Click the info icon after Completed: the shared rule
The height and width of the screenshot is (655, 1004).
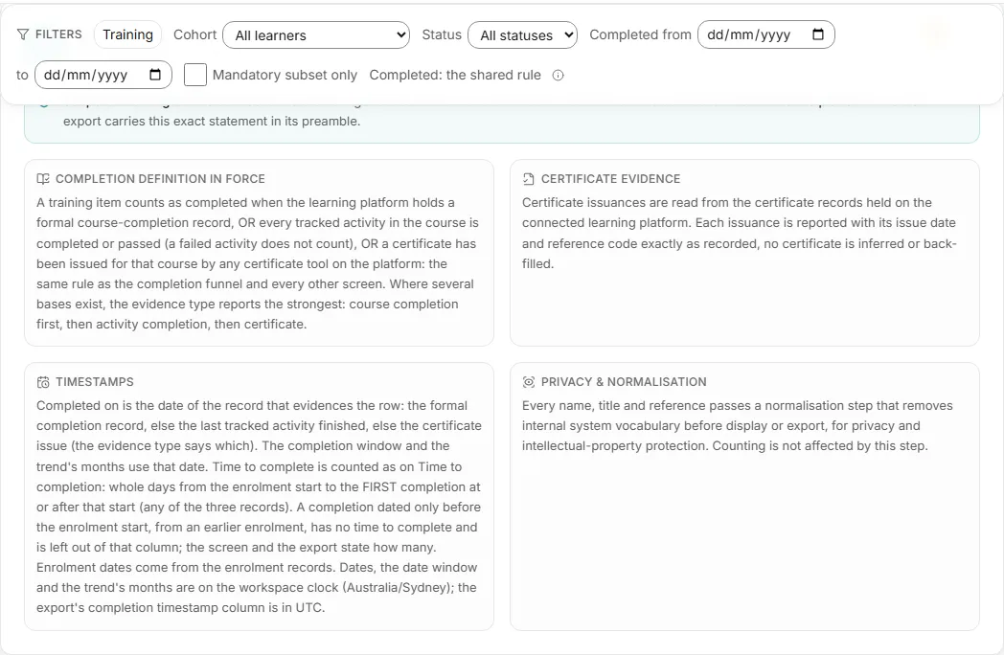pyautogui.click(x=558, y=76)
